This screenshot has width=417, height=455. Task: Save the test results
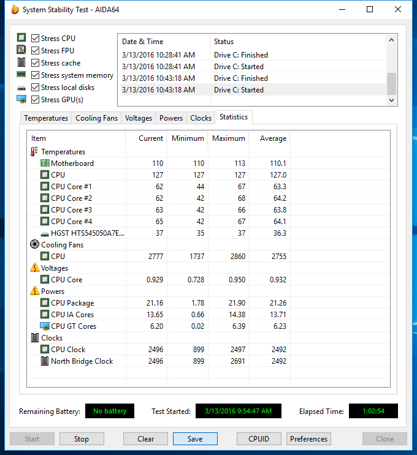(195, 438)
